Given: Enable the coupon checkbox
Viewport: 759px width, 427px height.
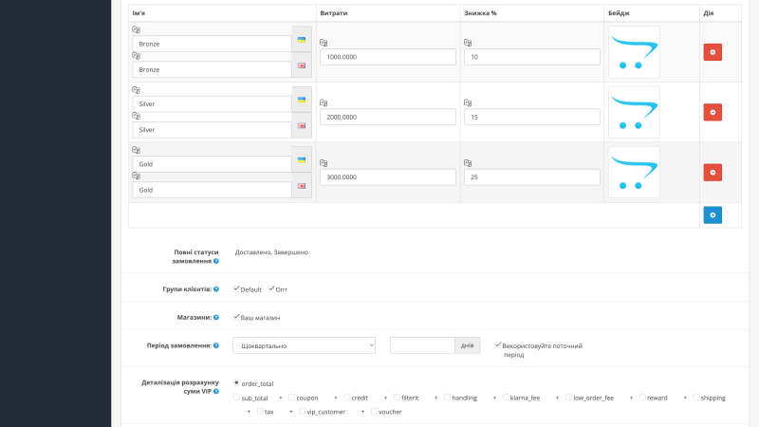Looking at the screenshot, I should [x=291, y=397].
